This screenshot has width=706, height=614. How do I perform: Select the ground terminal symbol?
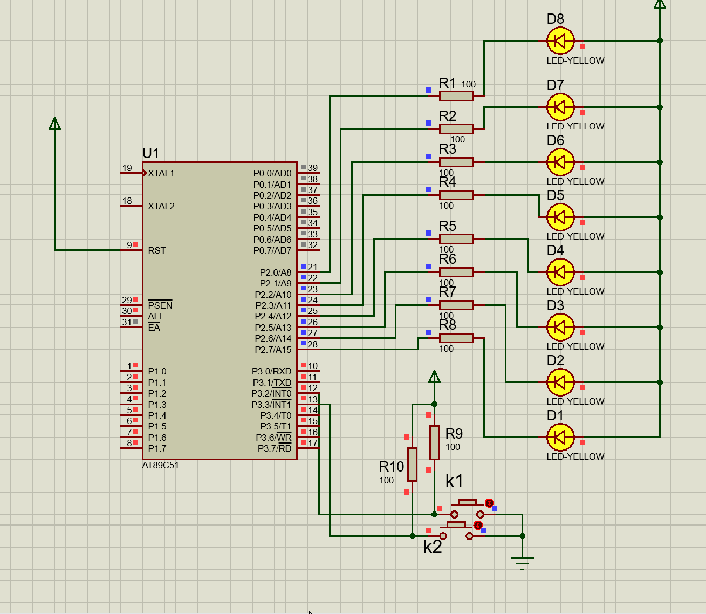pos(522,563)
